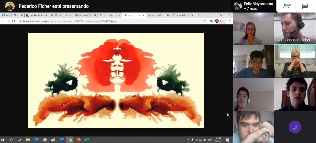
Task: Open the browser extensions puzzle icon
Action: pos(211,21)
